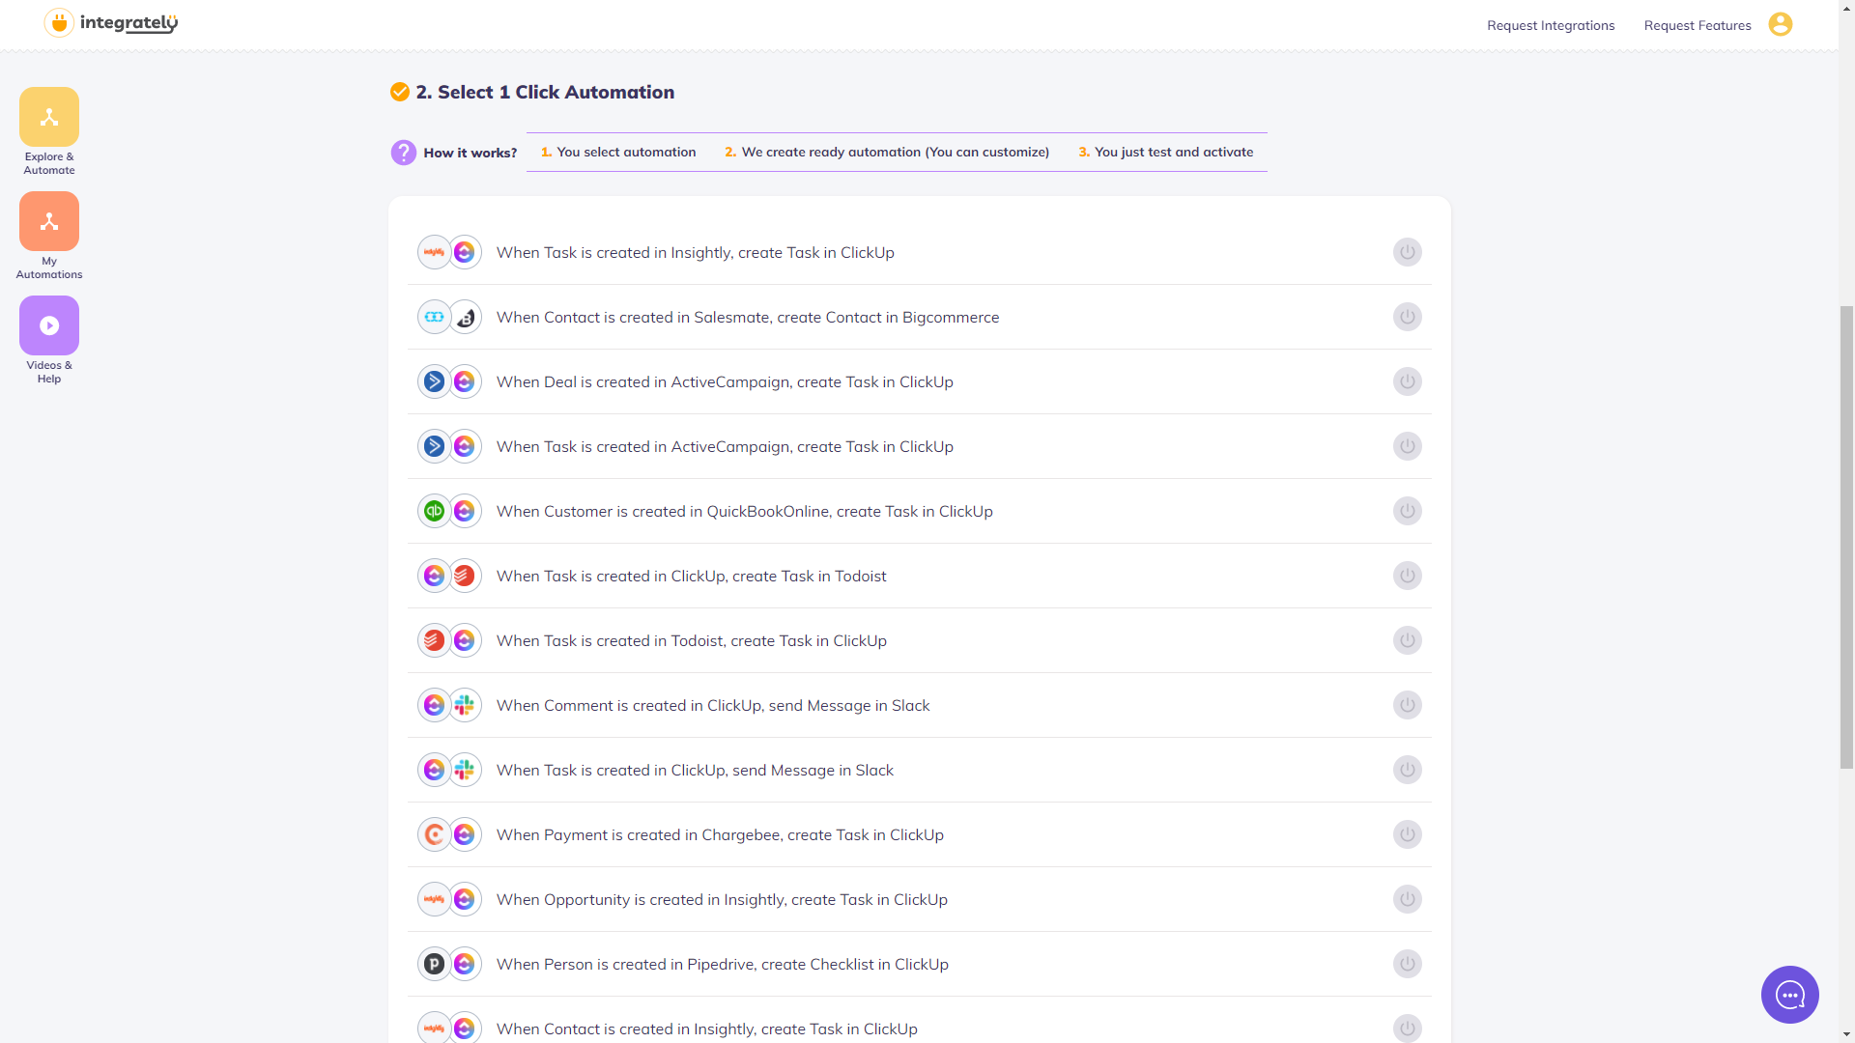Open "When Opportunity is created in Insightly" automation
Screen dimensions: 1855x1043
tap(722, 899)
